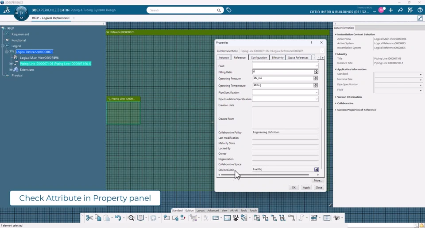Select the AR-VR toolbar tab
425x228 pixels.
(234, 210)
